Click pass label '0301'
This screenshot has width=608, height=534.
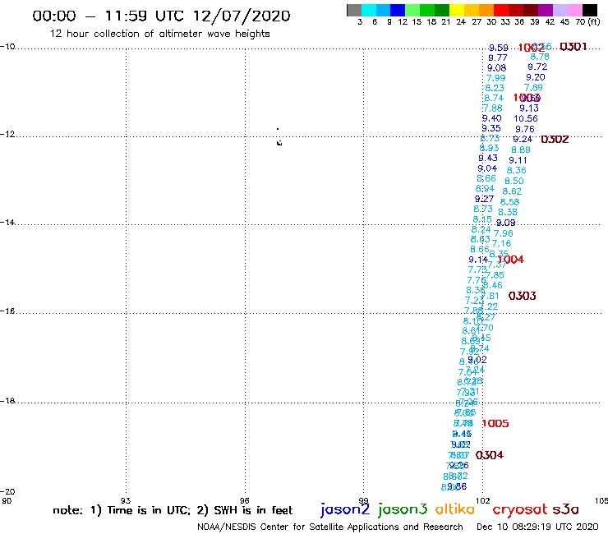[x=573, y=47]
